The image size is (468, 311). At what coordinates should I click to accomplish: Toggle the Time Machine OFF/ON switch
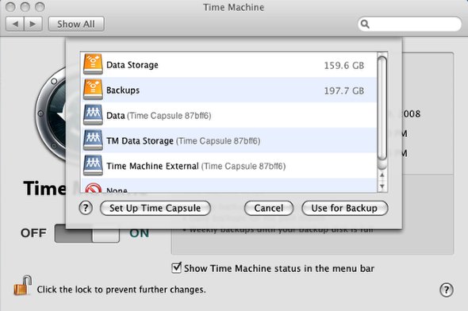[x=87, y=233]
